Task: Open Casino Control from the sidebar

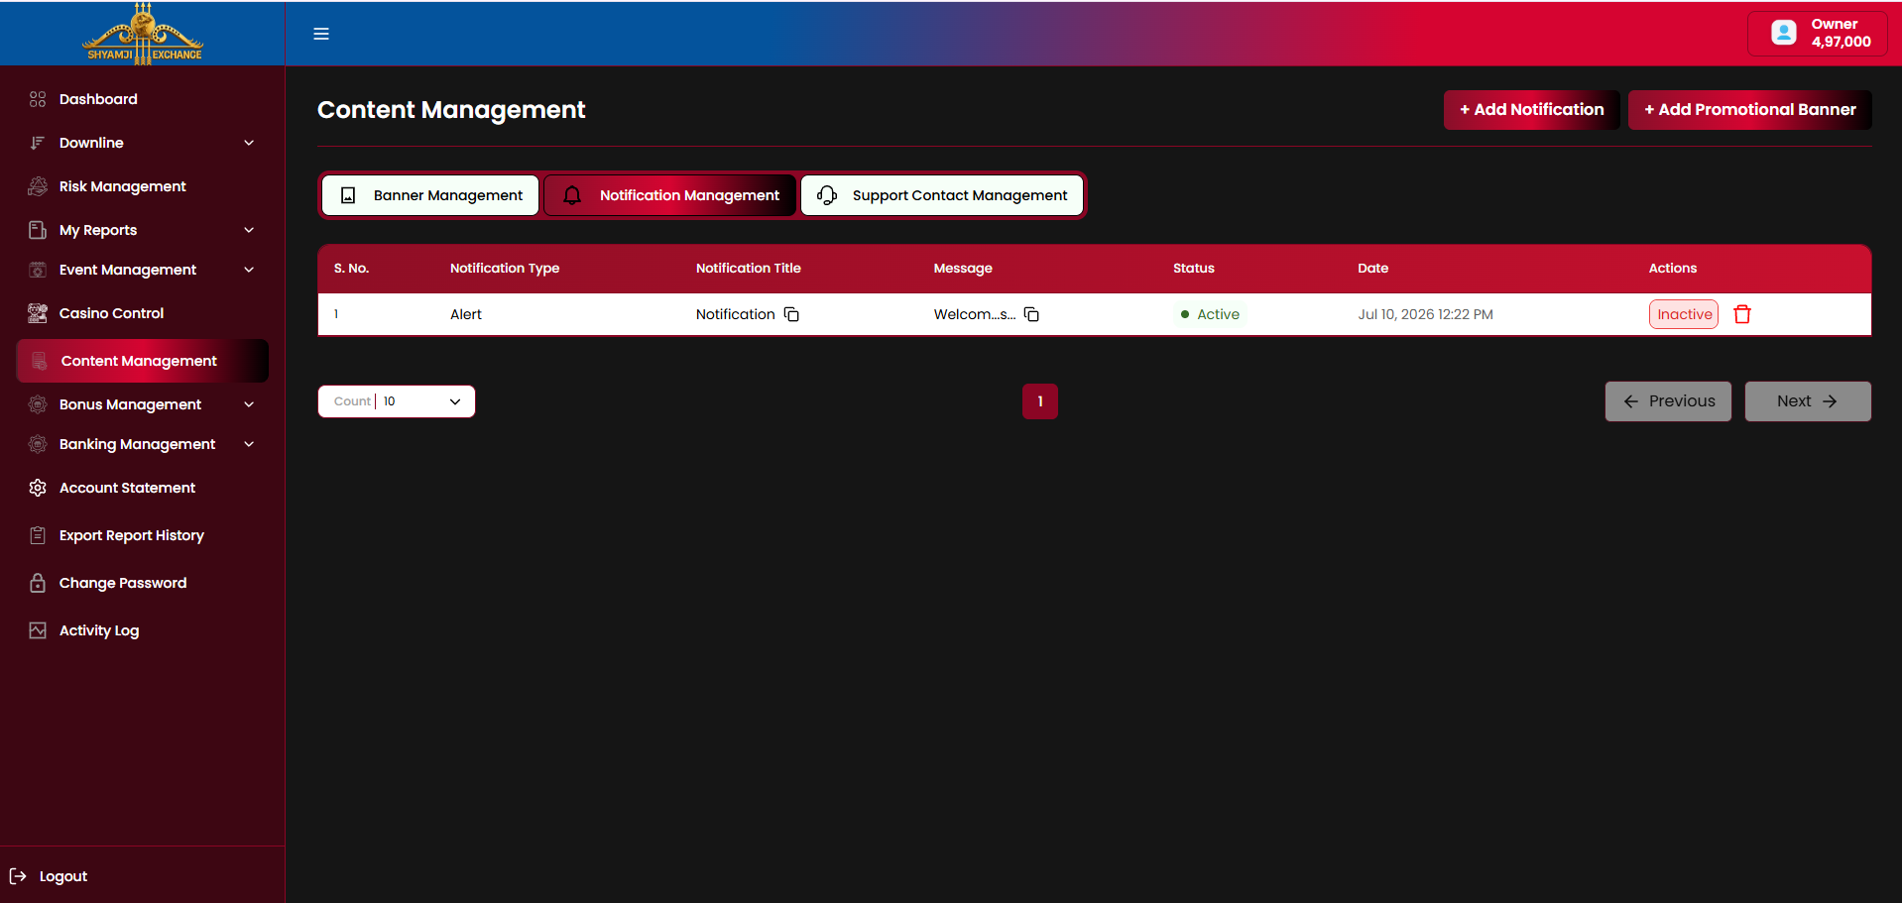Action: [x=111, y=313]
